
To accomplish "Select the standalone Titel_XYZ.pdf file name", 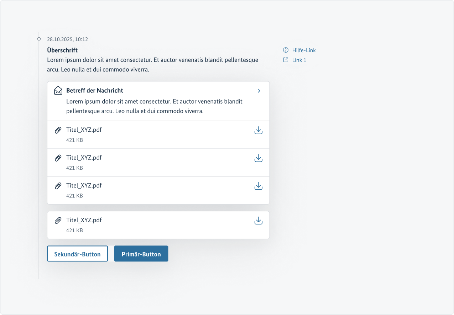I will [x=84, y=220].
